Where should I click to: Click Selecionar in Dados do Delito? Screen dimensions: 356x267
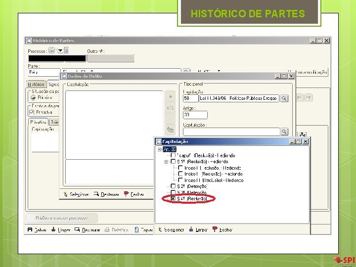[76, 194]
